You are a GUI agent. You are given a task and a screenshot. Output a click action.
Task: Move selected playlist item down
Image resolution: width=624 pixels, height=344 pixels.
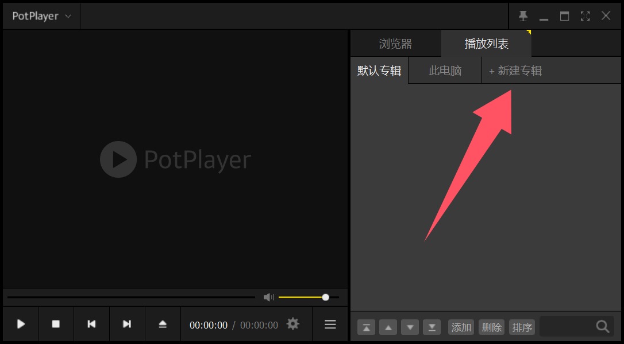coord(410,327)
